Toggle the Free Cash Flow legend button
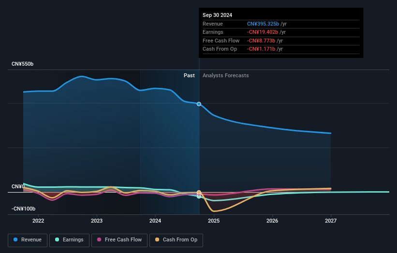Viewport: 397px width, 253px height. click(119, 240)
